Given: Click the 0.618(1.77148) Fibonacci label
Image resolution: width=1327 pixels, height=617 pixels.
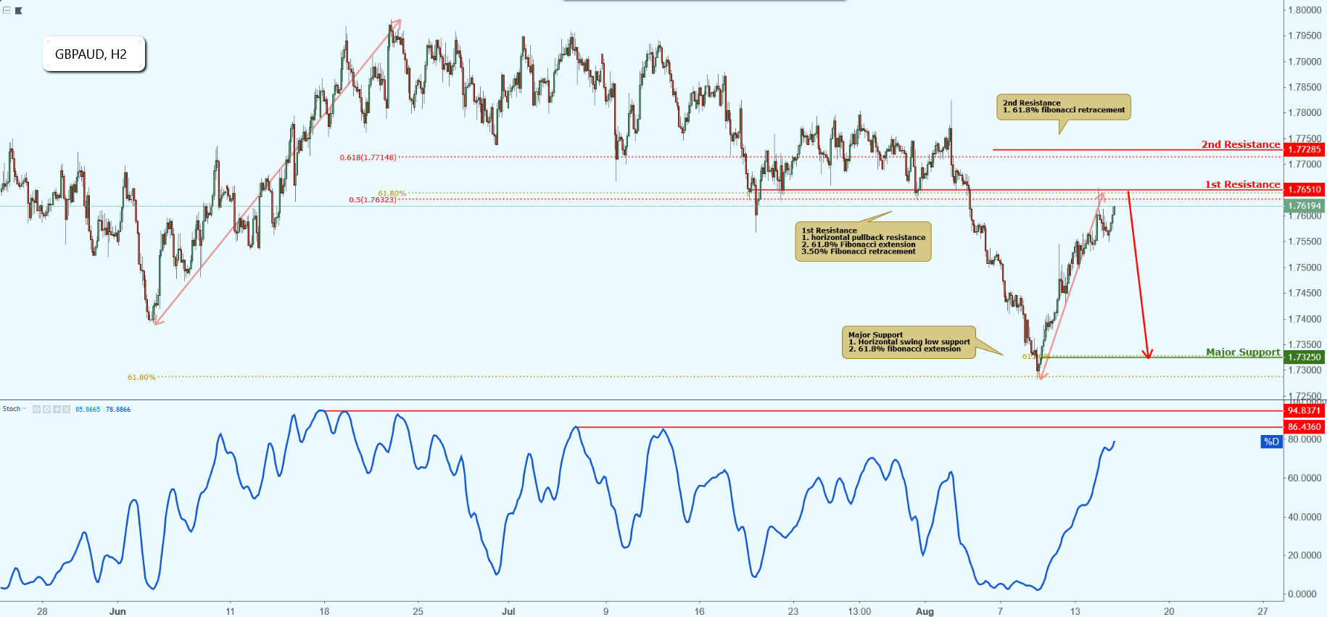Looking at the screenshot, I should pos(368,157).
